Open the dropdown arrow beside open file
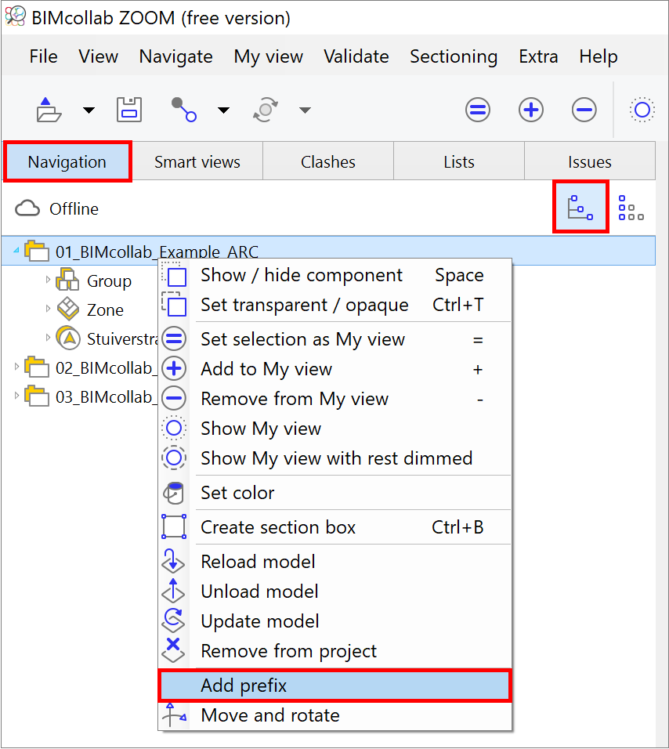Screen dimensions: 669x749 (89, 110)
